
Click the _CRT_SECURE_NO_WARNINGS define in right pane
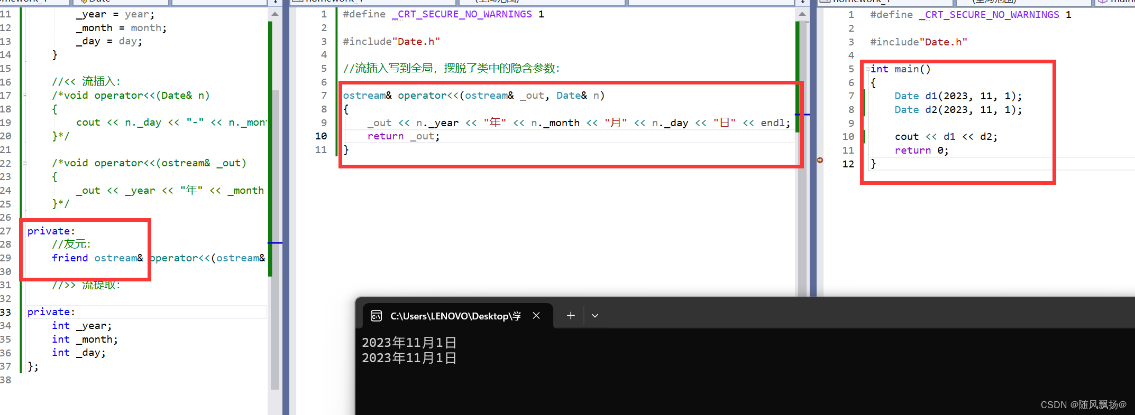click(971, 15)
